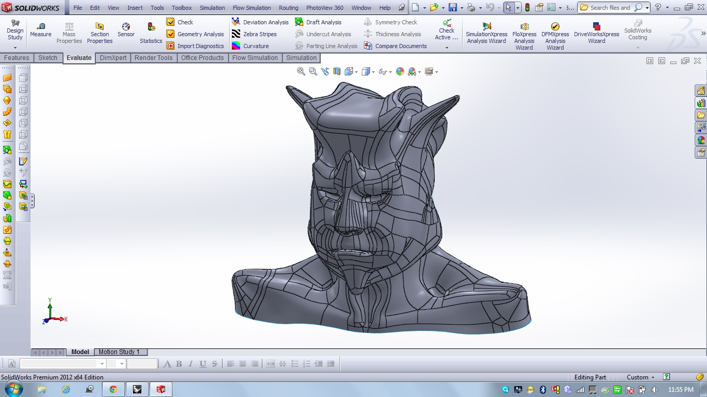707x397 pixels.
Task: Click Compare Documents button
Action: pyautogui.click(x=395, y=46)
